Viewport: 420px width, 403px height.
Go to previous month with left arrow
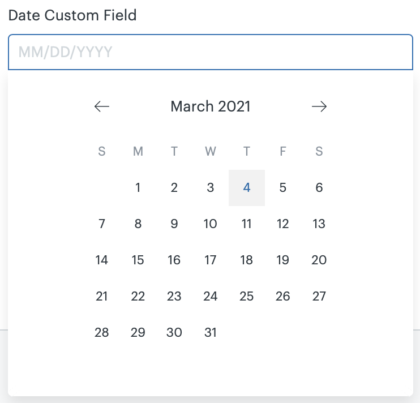(x=102, y=106)
